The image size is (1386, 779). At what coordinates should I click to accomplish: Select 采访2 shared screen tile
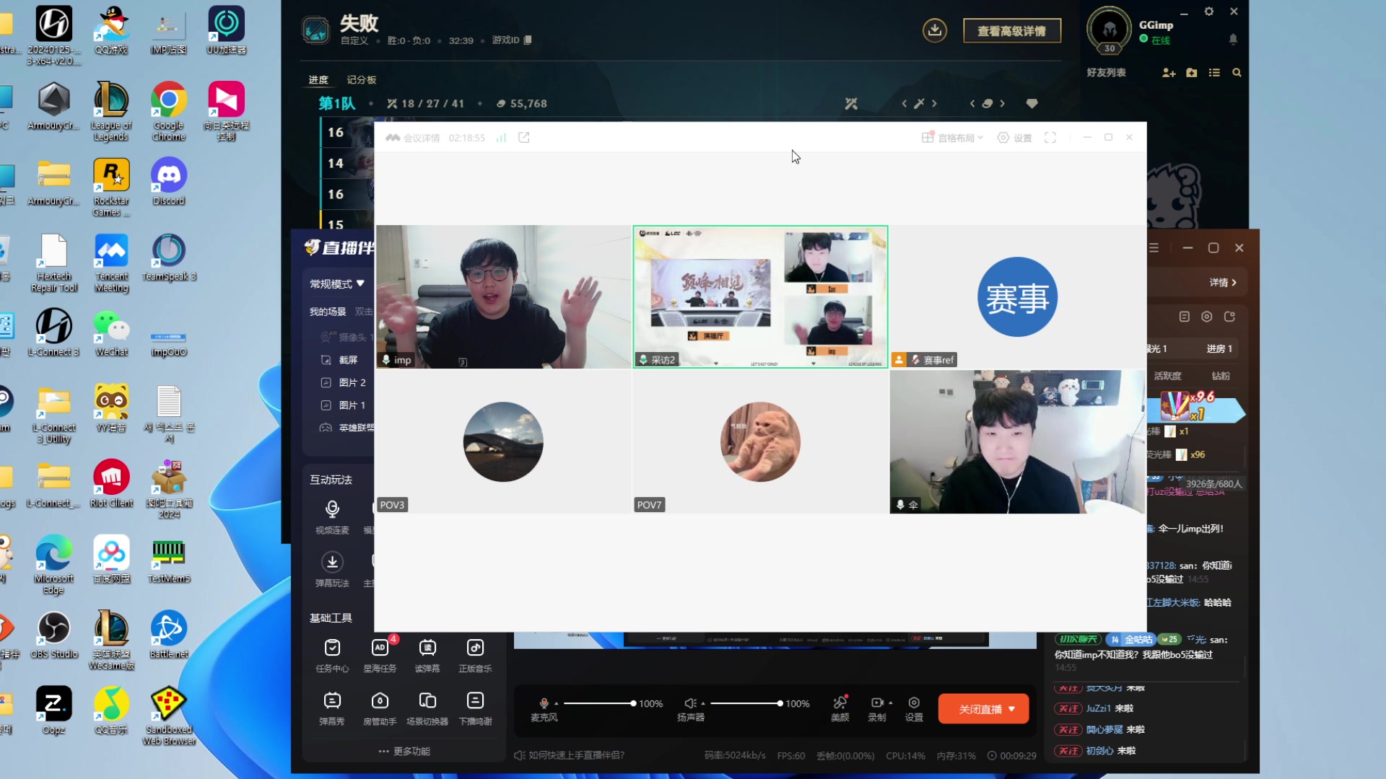tap(760, 296)
